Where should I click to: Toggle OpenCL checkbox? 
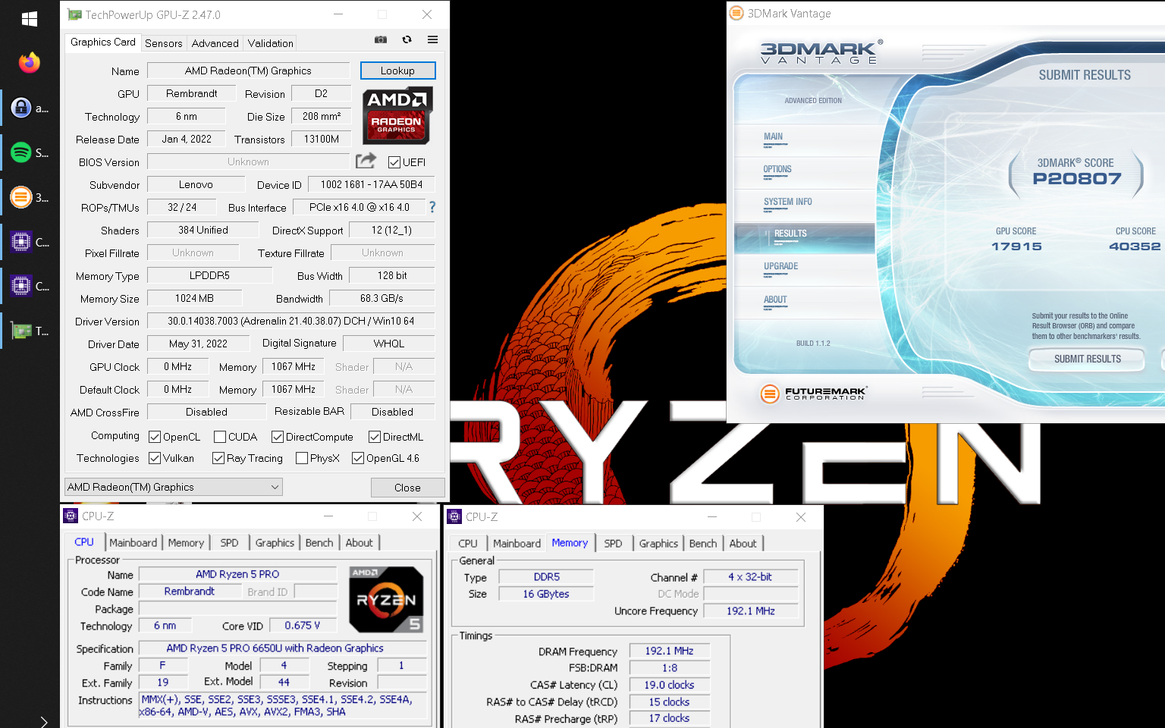(x=155, y=437)
